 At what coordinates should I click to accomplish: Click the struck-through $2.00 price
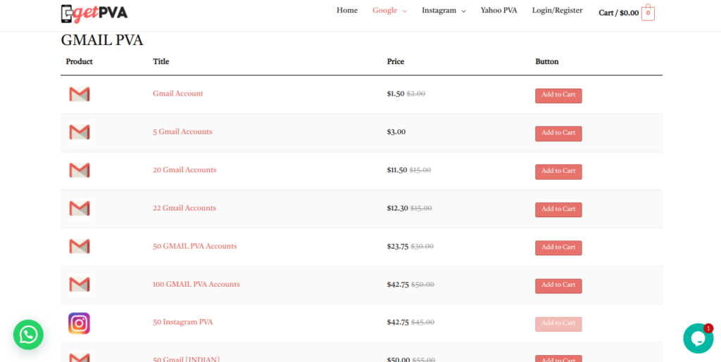pos(416,93)
